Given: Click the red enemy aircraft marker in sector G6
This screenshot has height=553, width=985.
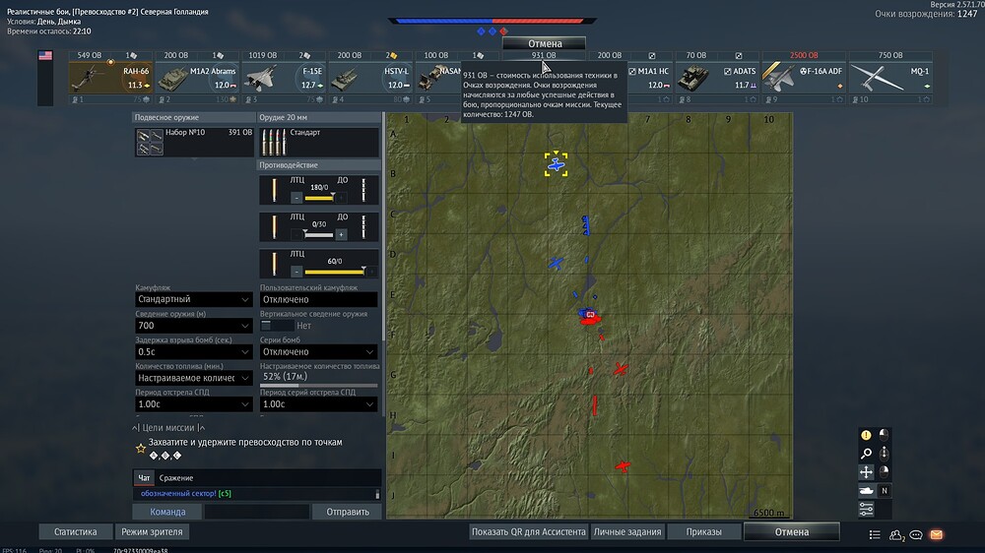Looking at the screenshot, I should click(x=620, y=369).
